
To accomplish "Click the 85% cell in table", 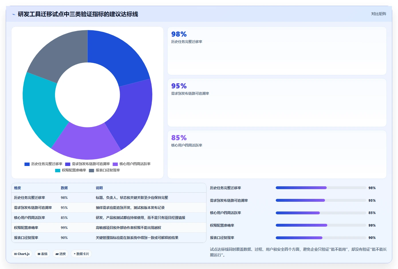I will (64, 218).
